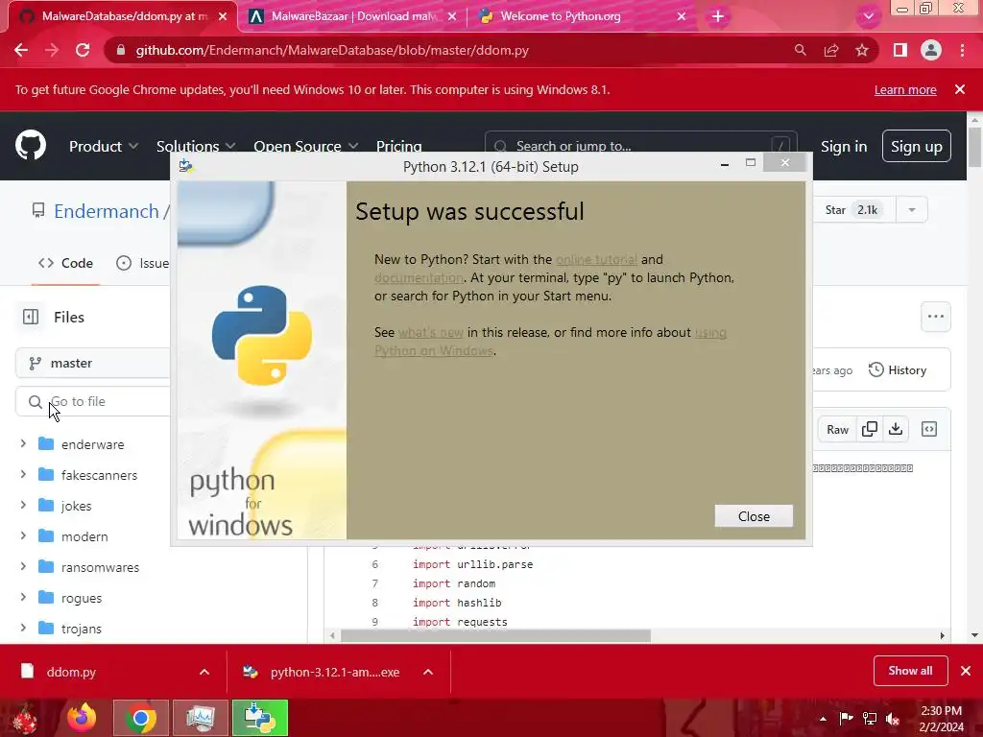This screenshot has height=737, width=983.
Task: Reload the GitHub page
Action: (83, 50)
